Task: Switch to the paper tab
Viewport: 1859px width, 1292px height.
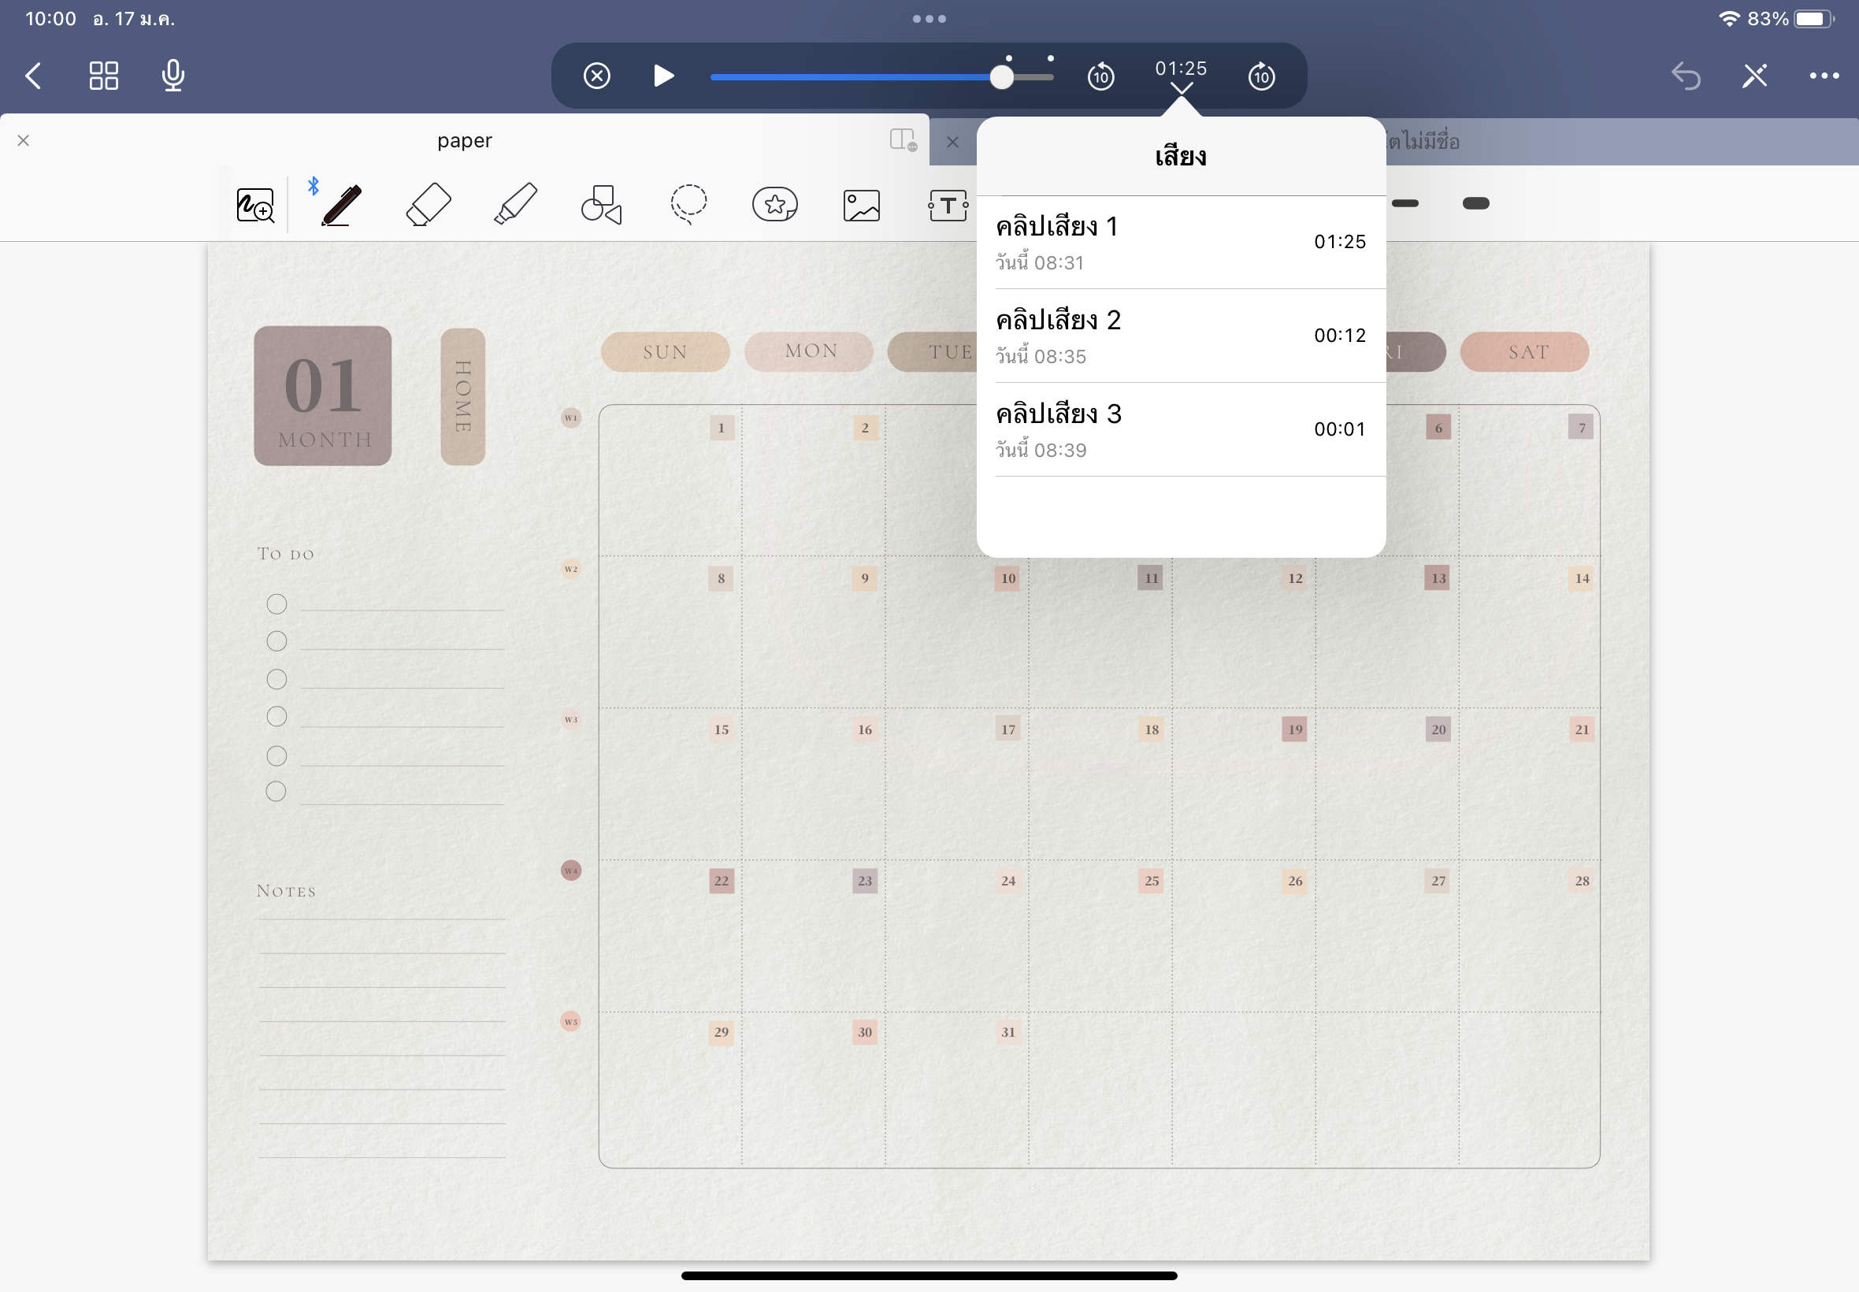Action: coord(464,141)
